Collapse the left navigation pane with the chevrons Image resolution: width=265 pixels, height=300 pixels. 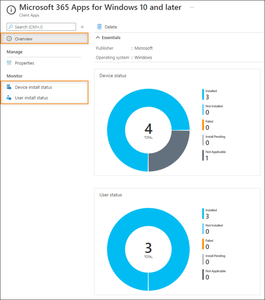click(82, 27)
